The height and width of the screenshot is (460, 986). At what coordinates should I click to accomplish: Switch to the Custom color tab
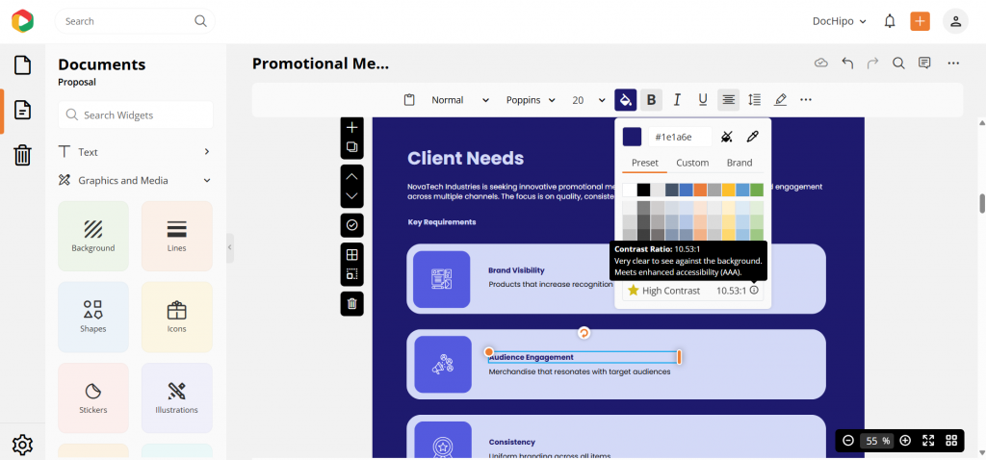coord(692,163)
